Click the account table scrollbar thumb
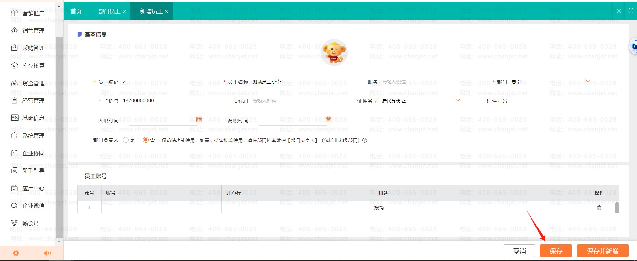 pyautogui.click(x=617, y=207)
